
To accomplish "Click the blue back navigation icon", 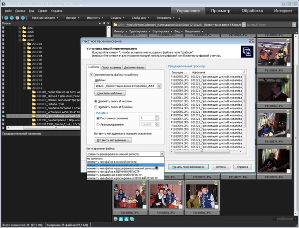I will [x=12, y=18].
